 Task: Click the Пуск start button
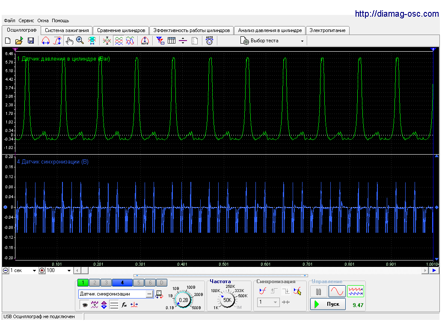tap(328, 304)
